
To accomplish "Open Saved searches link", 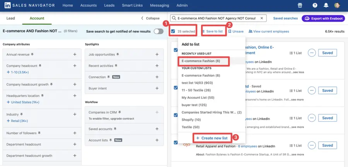I will [x=285, y=19].
